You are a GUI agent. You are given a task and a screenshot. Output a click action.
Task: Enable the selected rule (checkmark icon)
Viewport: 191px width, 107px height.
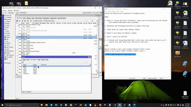[x=22, y=21]
